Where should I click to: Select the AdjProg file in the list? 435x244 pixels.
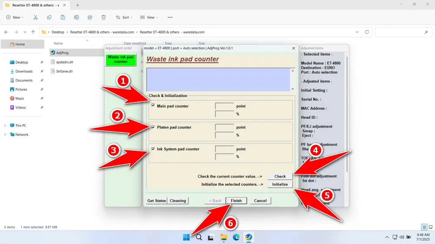(x=62, y=53)
